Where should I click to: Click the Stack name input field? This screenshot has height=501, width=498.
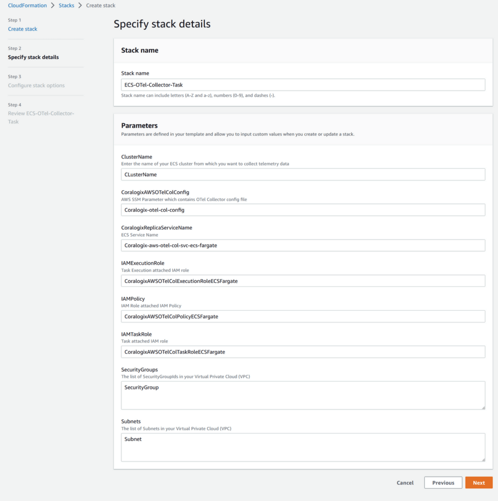303,85
